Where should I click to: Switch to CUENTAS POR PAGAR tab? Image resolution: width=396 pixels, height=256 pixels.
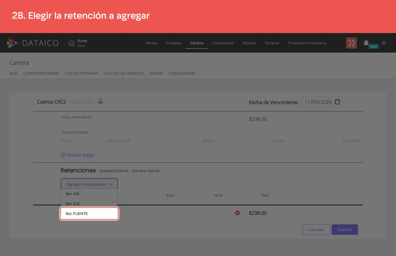click(81, 73)
